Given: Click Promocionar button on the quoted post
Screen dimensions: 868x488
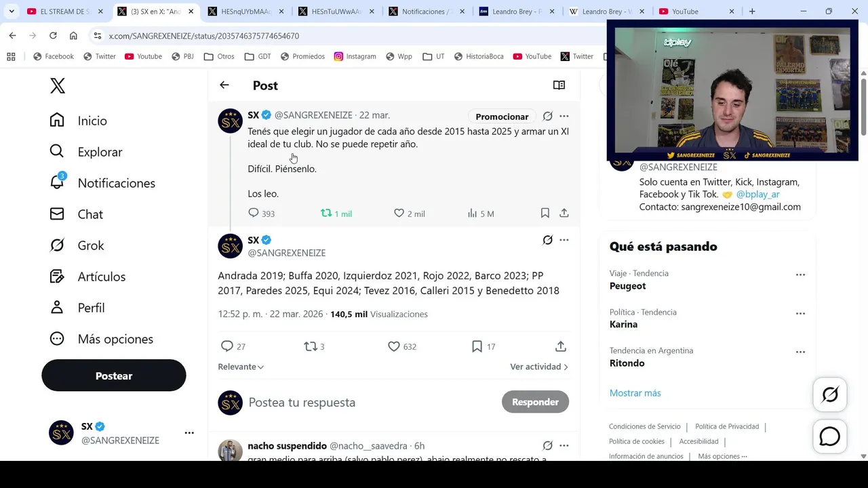Looking at the screenshot, I should point(502,116).
